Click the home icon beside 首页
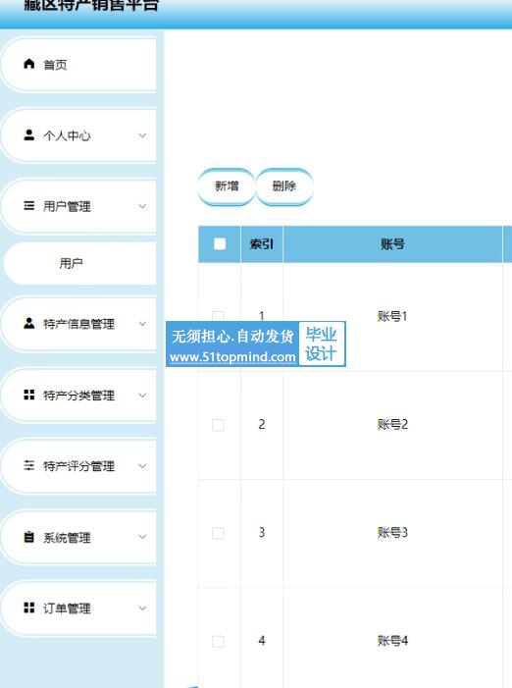 coord(28,64)
